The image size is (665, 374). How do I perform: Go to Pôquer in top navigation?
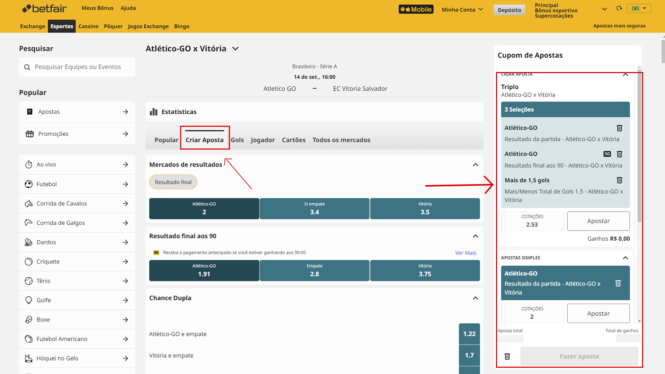coord(113,26)
